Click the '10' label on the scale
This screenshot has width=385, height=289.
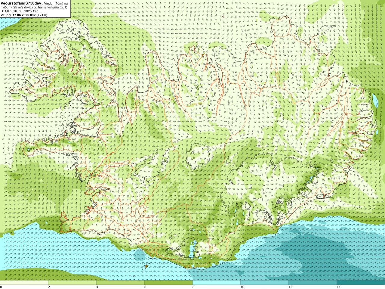pos(242,287)
